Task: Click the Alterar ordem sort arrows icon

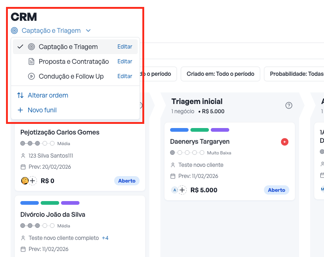Action: pyautogui.click(x=20, y=95)
